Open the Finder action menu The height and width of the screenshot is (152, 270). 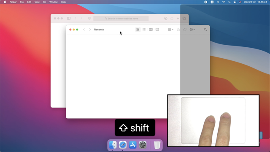point(192,30)
